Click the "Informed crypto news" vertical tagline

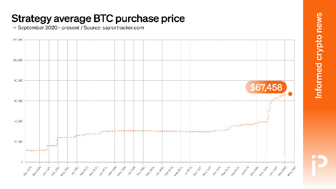tap(318, 55)
